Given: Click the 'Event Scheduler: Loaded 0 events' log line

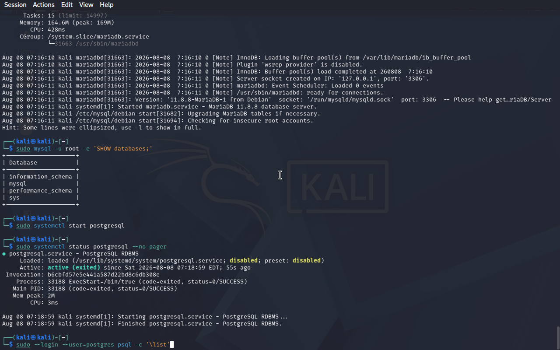Looking at the screenshot, I should point(193,86).
